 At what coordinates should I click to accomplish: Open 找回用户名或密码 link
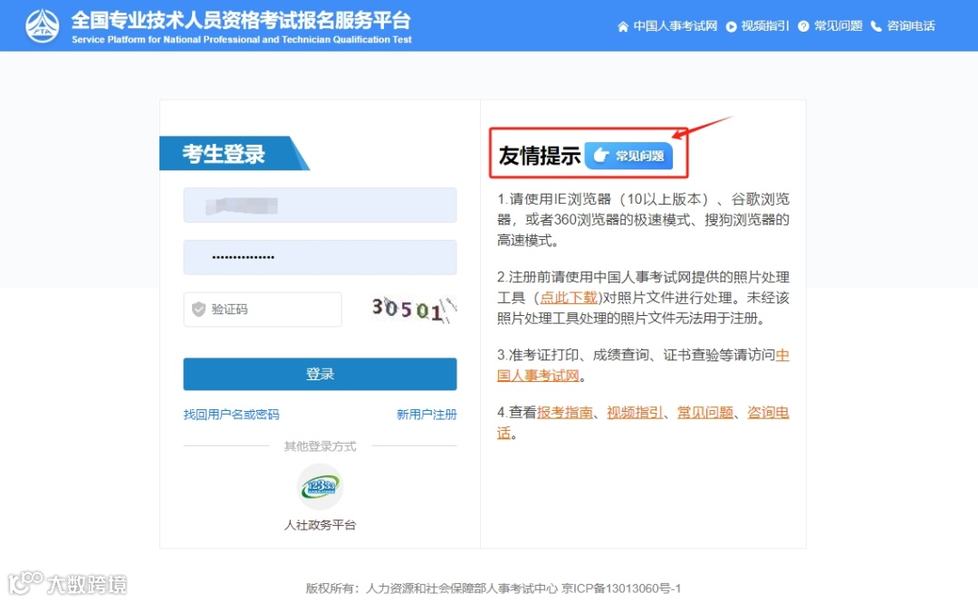click(x=232, y=415)
